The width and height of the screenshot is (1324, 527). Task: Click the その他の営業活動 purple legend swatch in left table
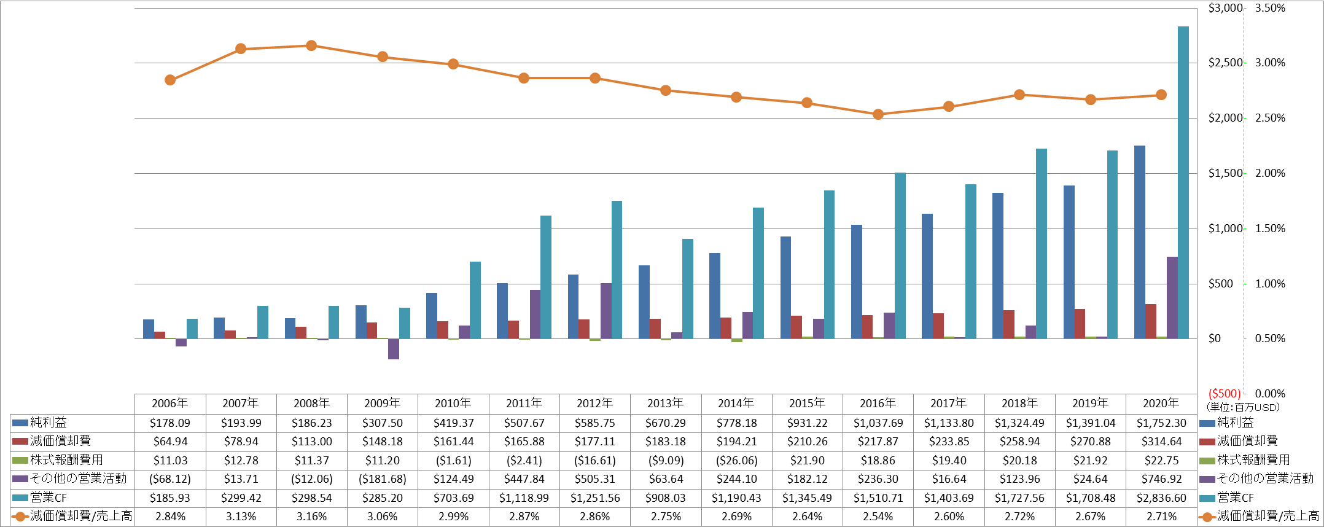click(x=20, y=478)
